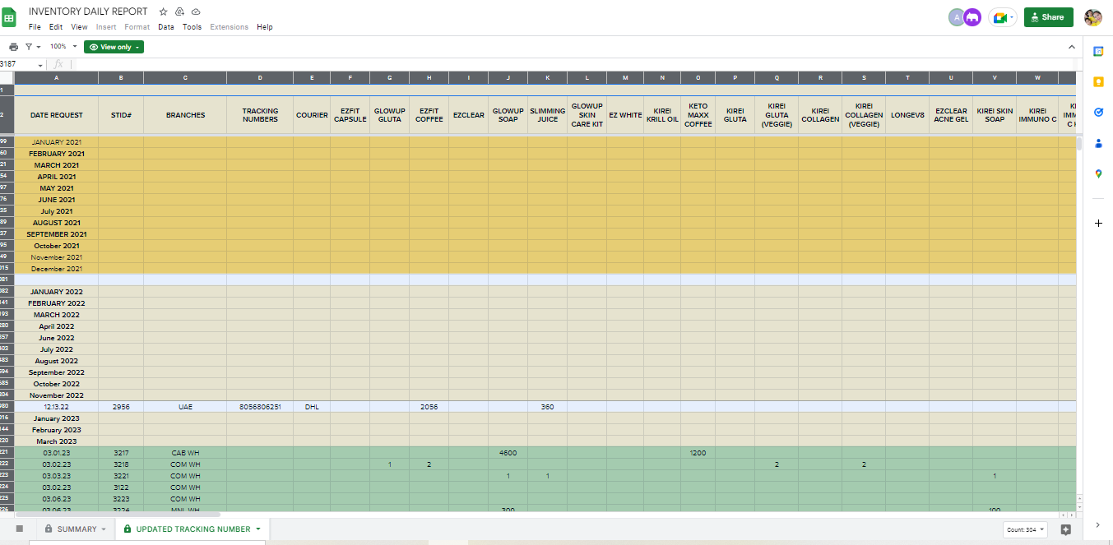The width and height of the screenshot is (1113, 545).
Task: Switch to the SUMMARY sheet tab
Action: pyautogui.click(x=77, y=529)
